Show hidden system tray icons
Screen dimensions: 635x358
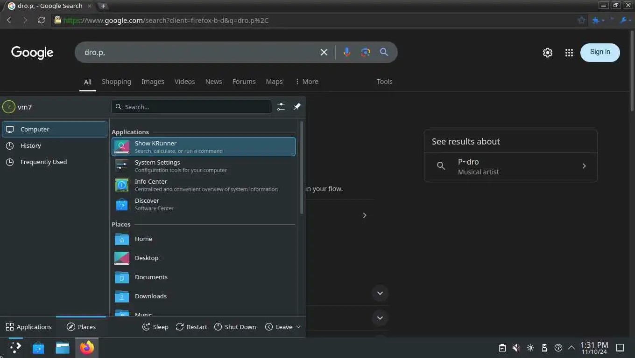point(571,348)
